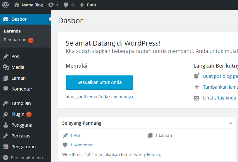Image resolution: width=238 pixels, height=162 pixels.
Task: Open the Pembaruan submenu item
Action: 15,40
